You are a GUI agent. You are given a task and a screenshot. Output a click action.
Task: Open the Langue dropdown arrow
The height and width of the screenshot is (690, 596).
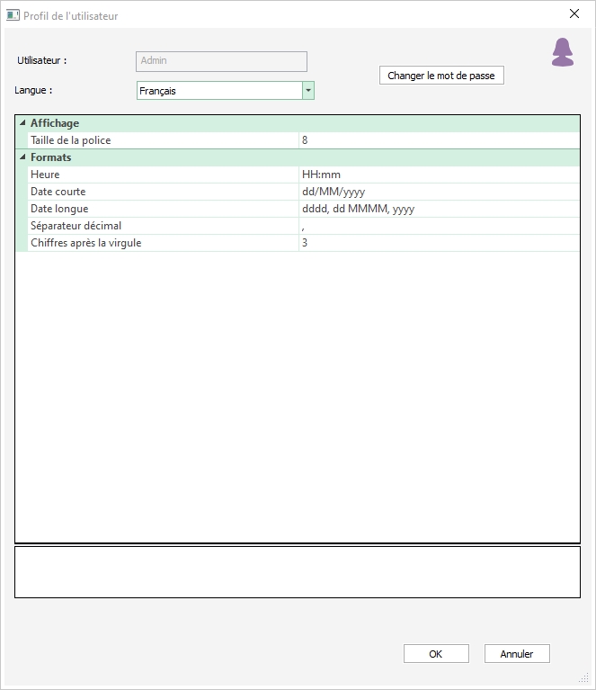[308, 91]
